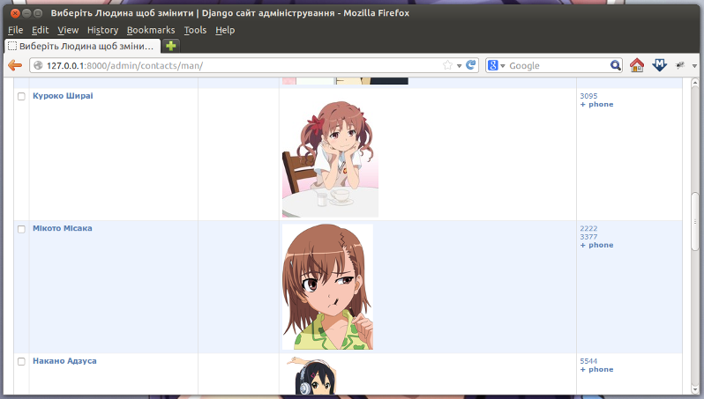The height and width of the screenshot is (399, 704).
Task: Select the 'Виберіть Людина щоб зміни…' tab
Action: click(x=82, y=46)
